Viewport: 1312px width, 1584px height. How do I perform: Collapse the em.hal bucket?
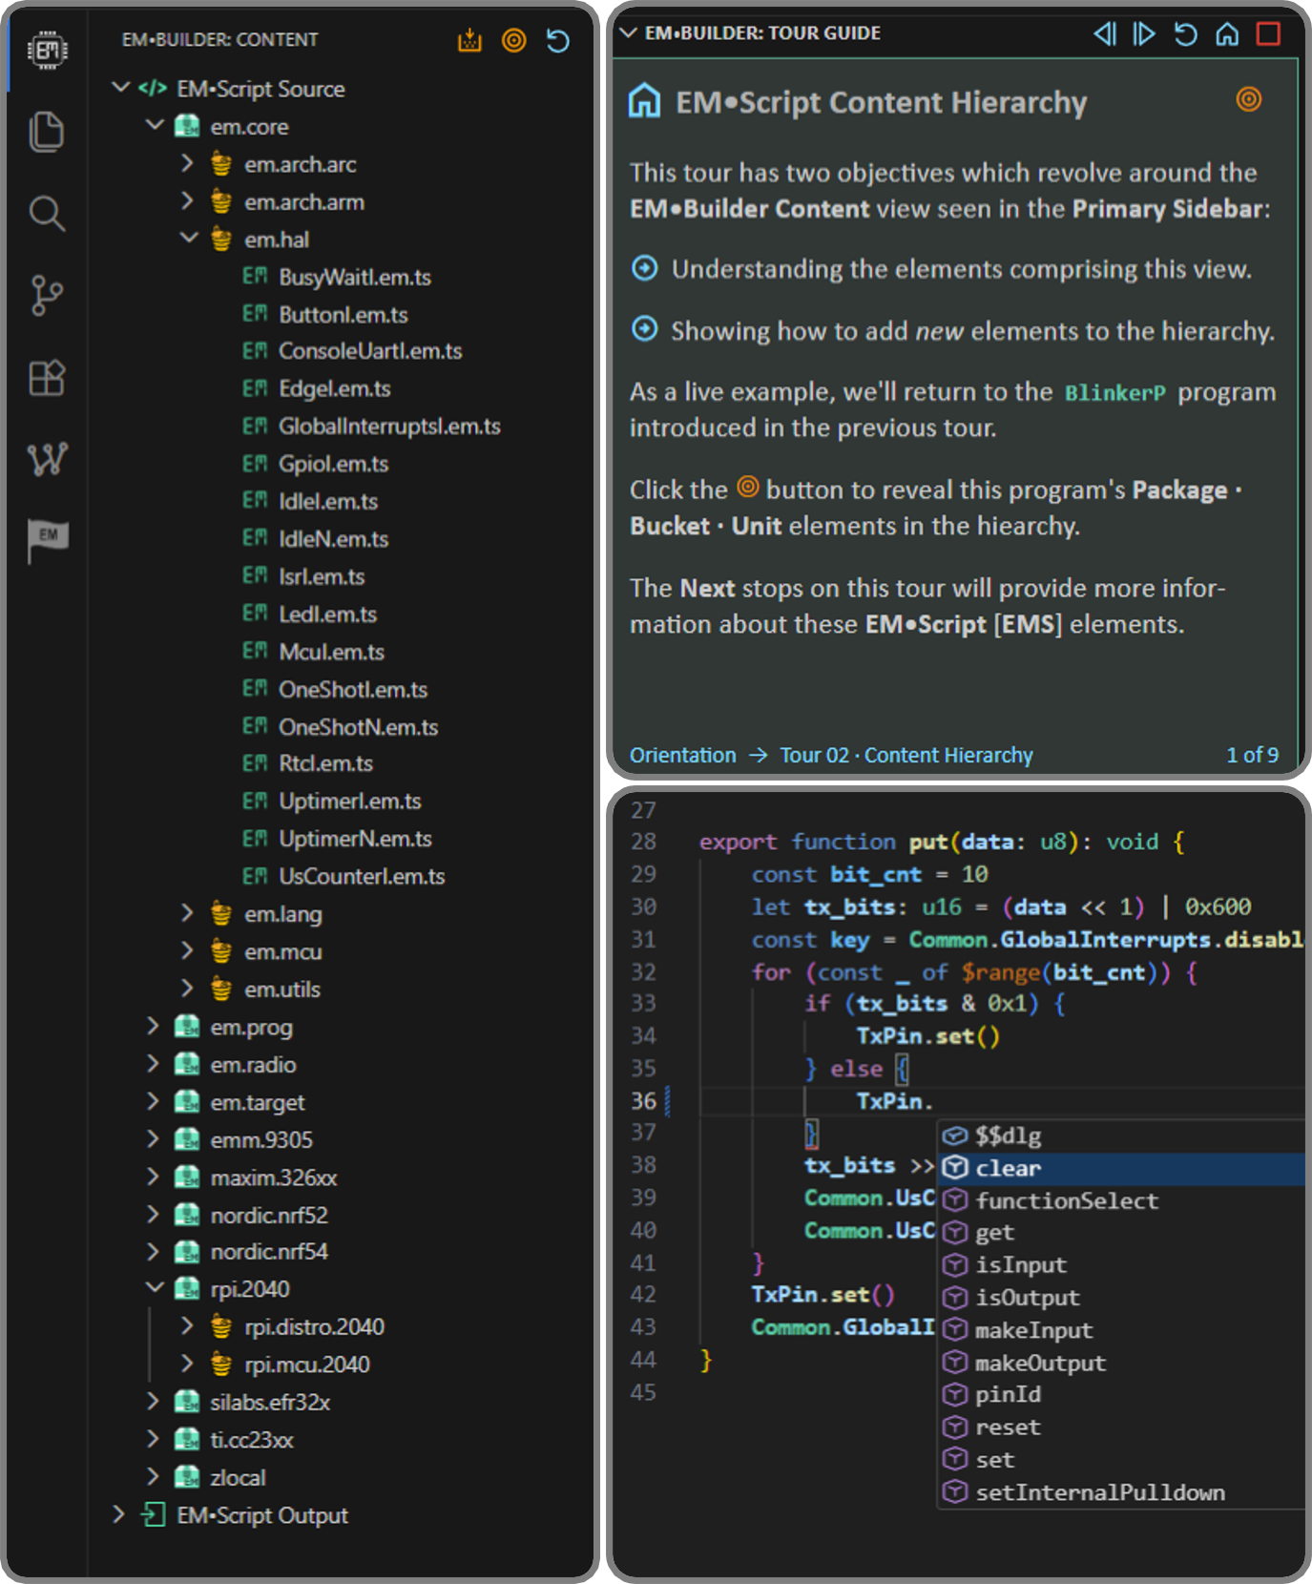click(x=189, y=239)
